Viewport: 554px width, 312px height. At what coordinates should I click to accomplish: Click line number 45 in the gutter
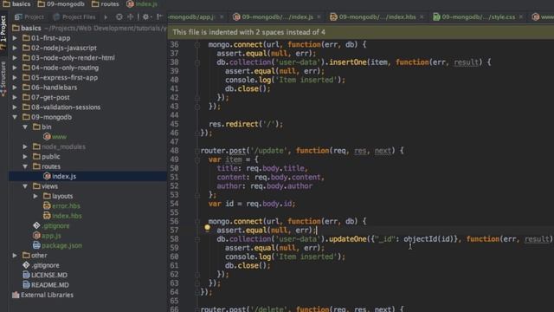coord(174,124)
